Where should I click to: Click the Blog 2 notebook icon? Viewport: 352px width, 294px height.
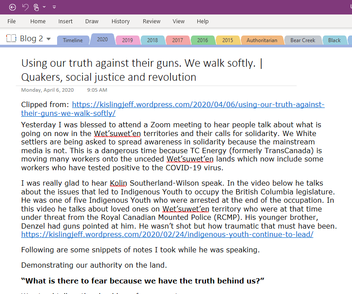pyautogui.click(x=11, y=39)
